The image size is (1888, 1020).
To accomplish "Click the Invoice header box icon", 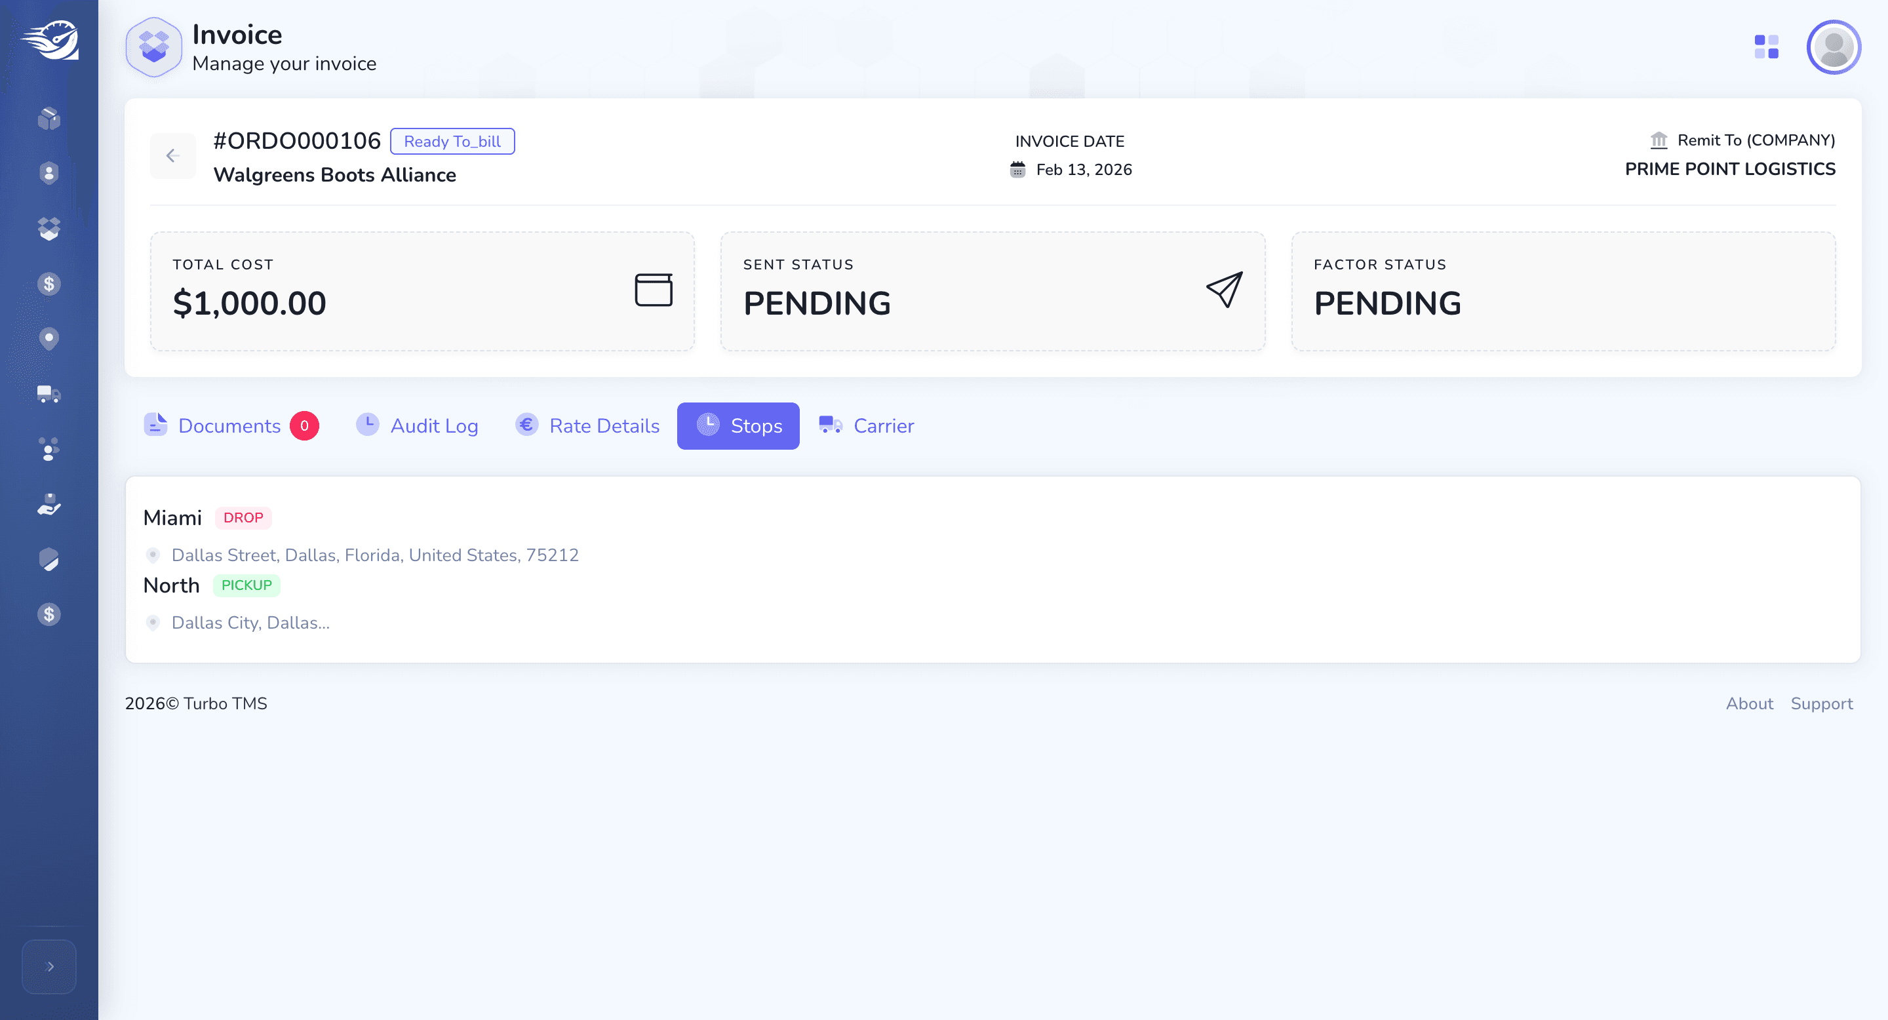I will point(154,47).
